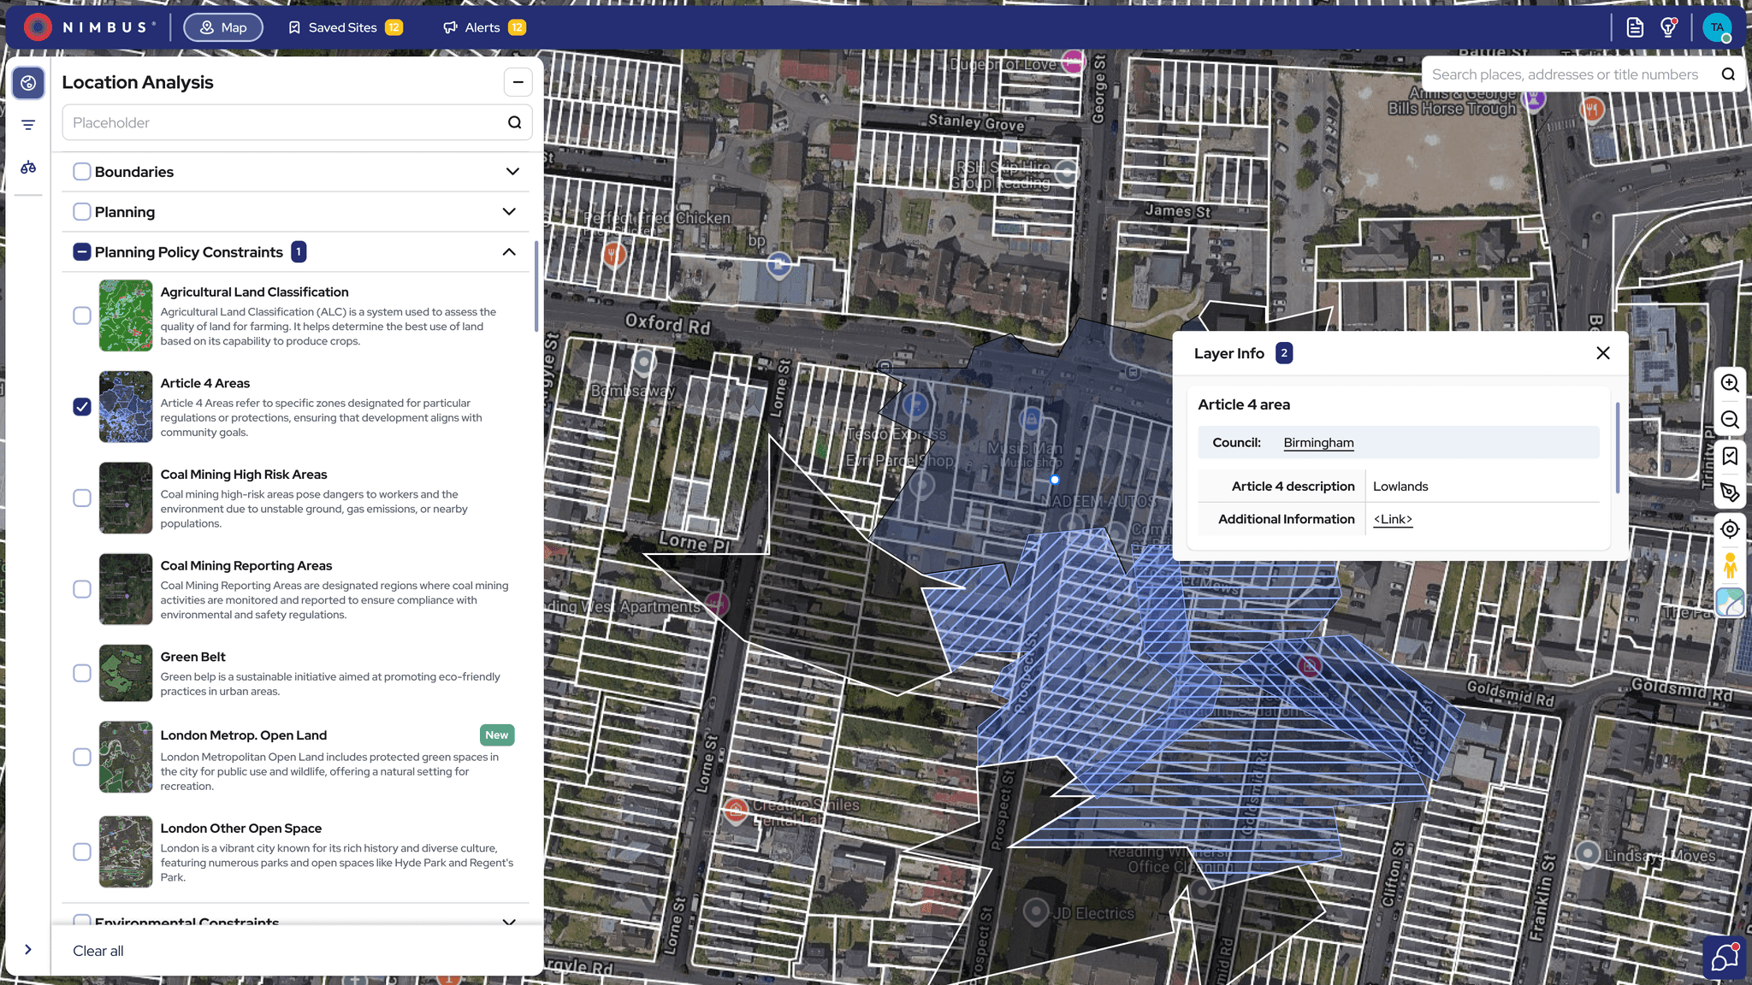Click the map zoom in icon
The height and width of the screenshot is (985, 1752).
(x=1729, y=383)
